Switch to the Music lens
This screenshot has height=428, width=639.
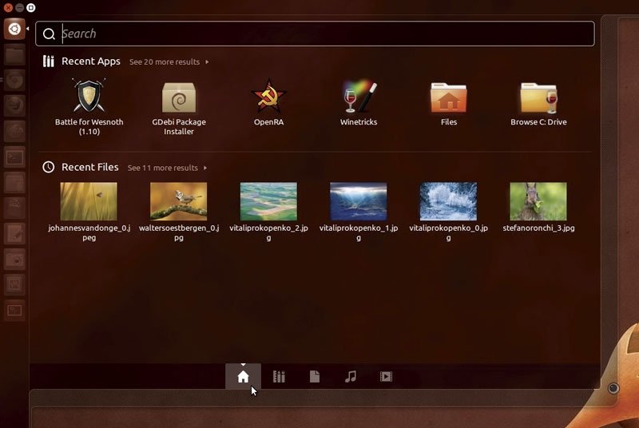(x=351, y=376)
